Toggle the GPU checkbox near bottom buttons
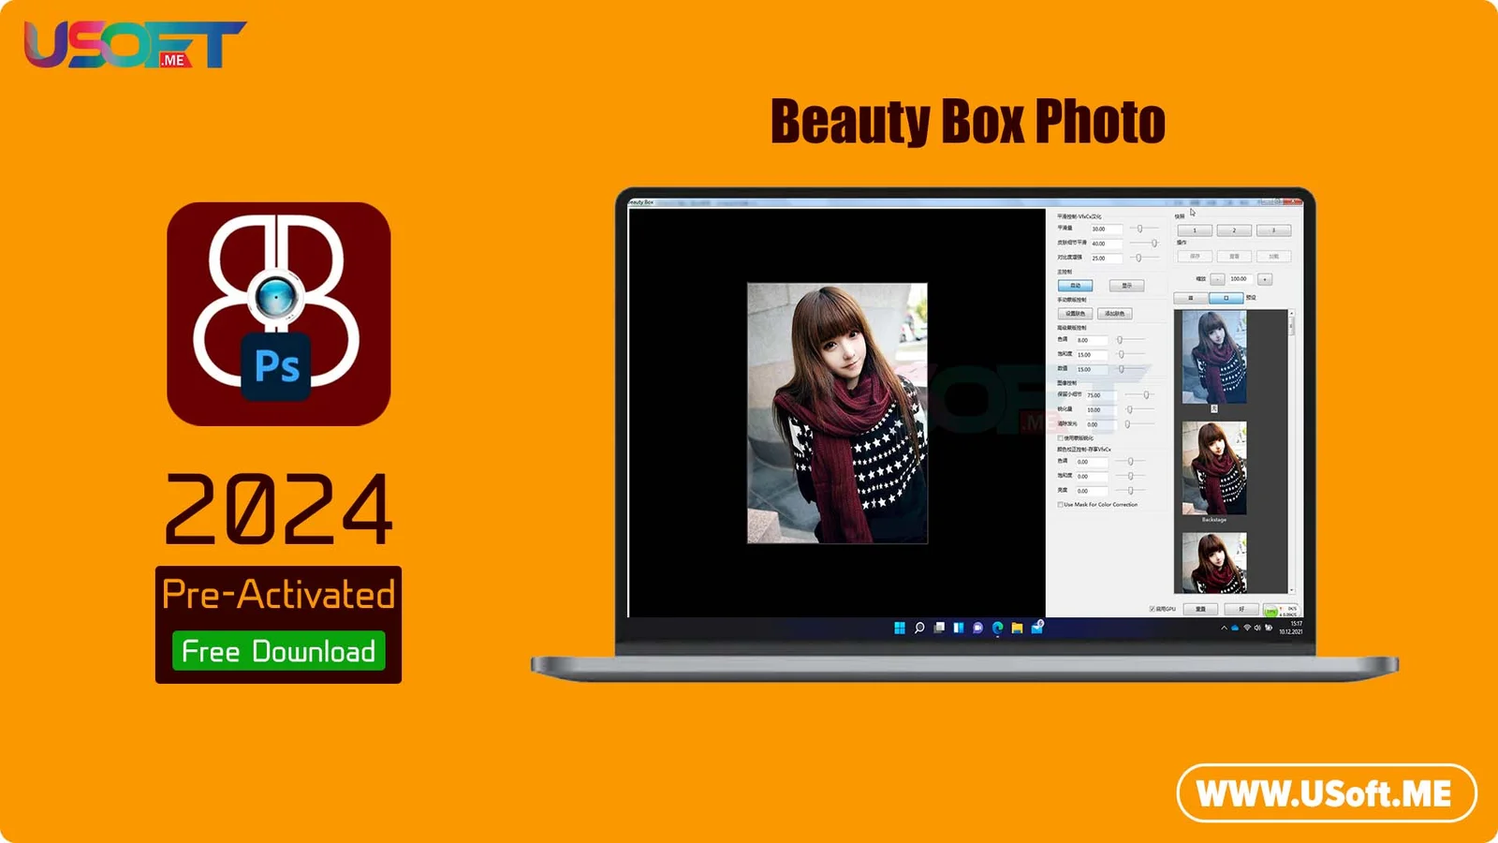 point(1153,609)
